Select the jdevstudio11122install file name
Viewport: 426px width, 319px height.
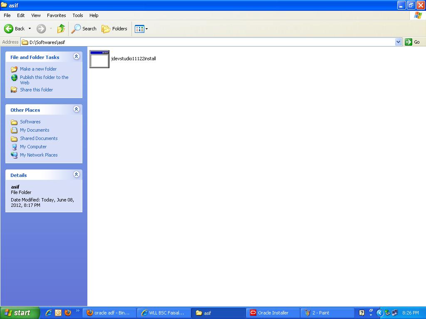click(134, 59)
